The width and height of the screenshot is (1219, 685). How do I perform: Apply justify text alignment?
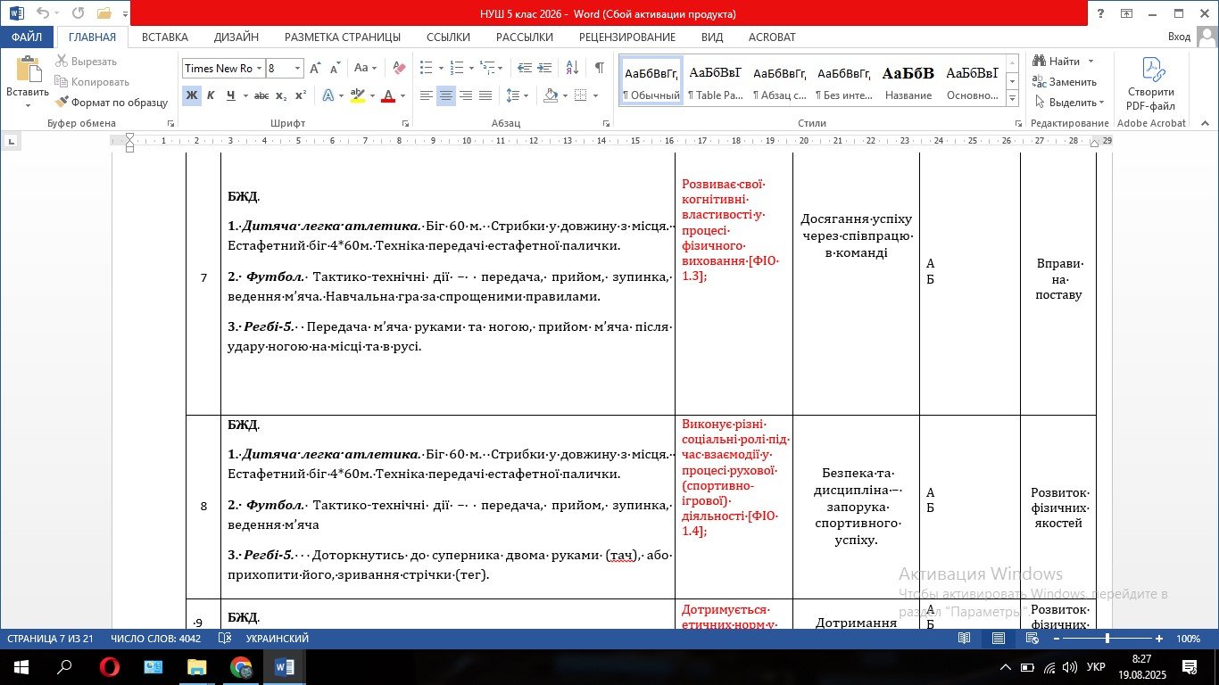click(x=485, y=95)
